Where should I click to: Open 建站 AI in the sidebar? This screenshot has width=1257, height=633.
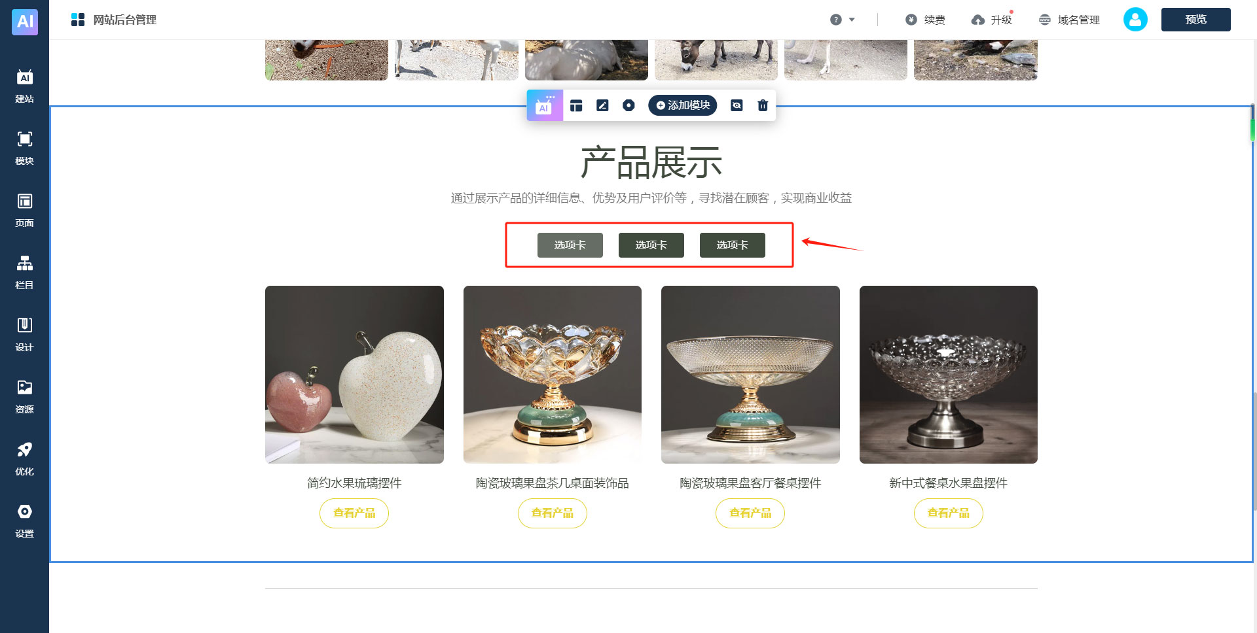(24, 86)
